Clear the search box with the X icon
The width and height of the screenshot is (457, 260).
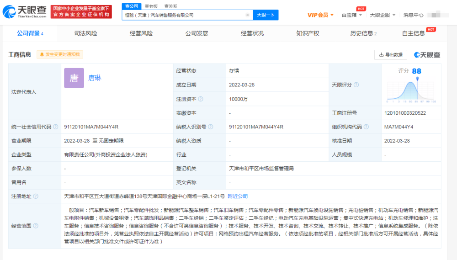247,15
